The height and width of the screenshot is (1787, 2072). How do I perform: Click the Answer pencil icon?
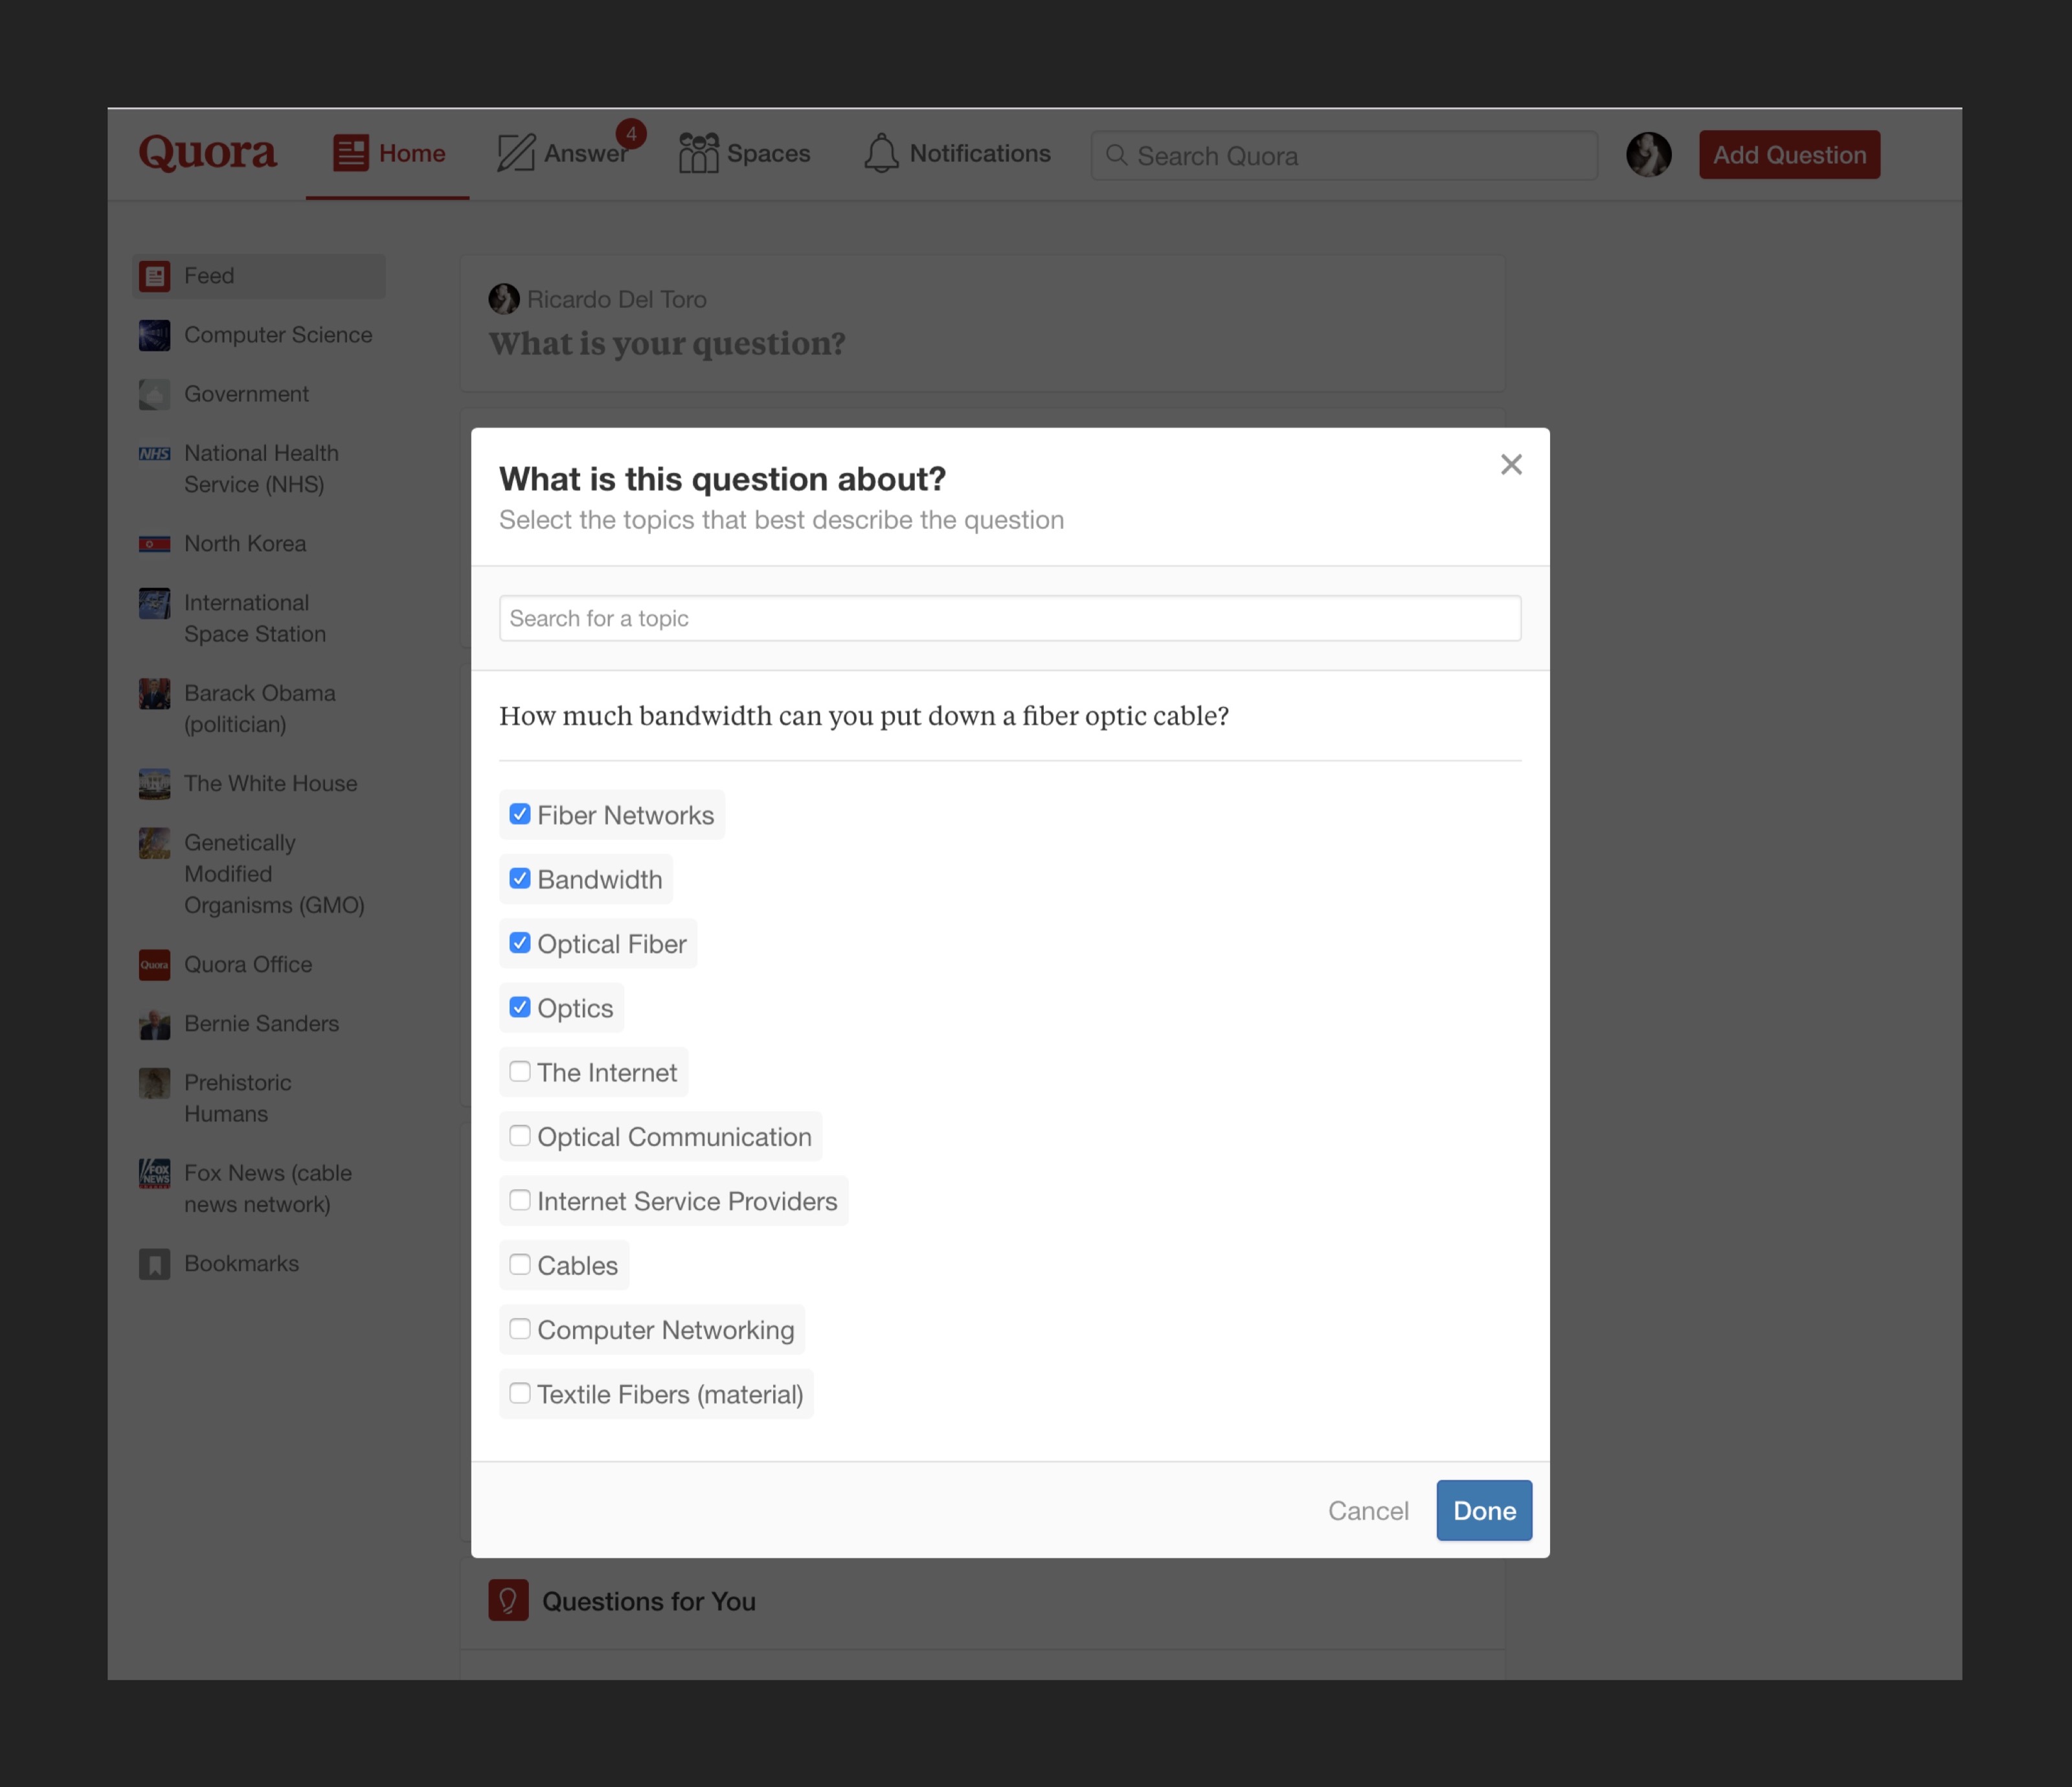(x=516, y=153)
